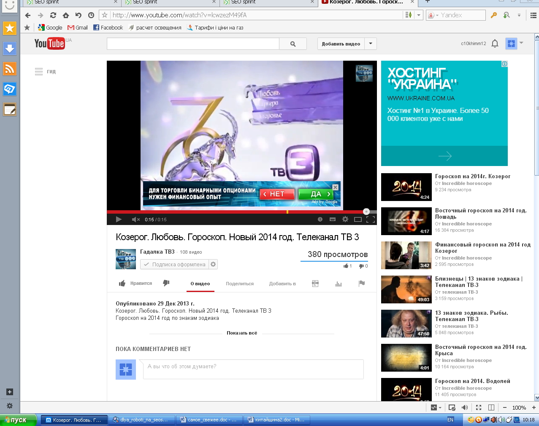Open the yellow star favorites sidebar panel
This screenshot has height=426, width=539.
10,29
